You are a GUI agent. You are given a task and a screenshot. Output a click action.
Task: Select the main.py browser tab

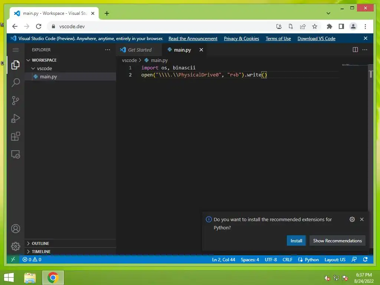tap(54, 13)
